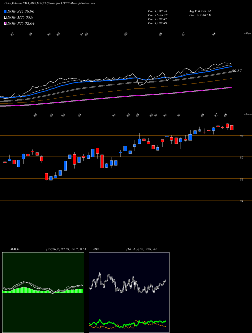Screen dimensions: 252x333
Task: Click the ADX '(14 day) 30, +28, -16' readout
Action: click(141, 249)
